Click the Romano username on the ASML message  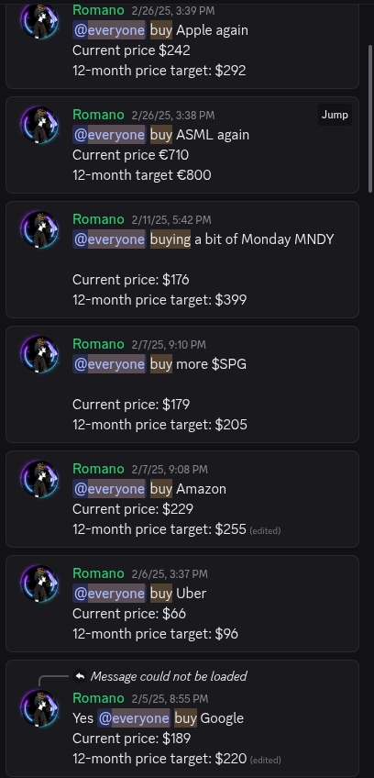tap(98, 114)
